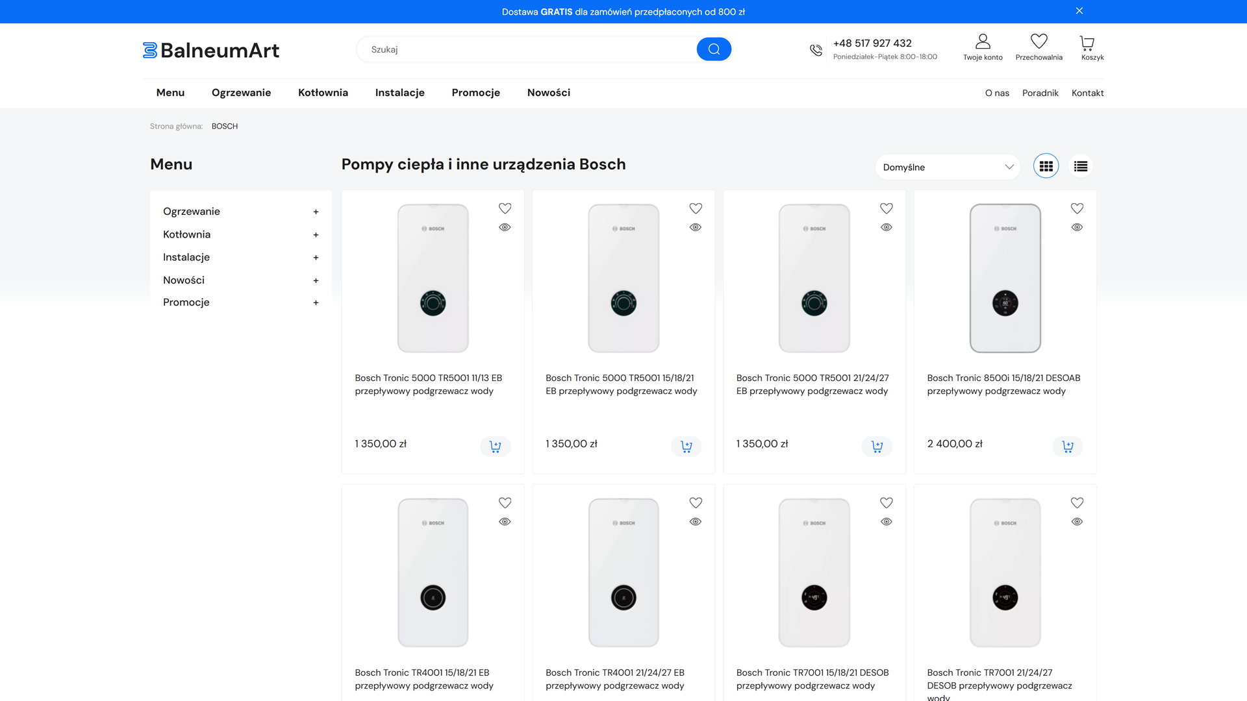Open the Promocje top navigation menu
1247x701 pixels.
click(475, 93)
